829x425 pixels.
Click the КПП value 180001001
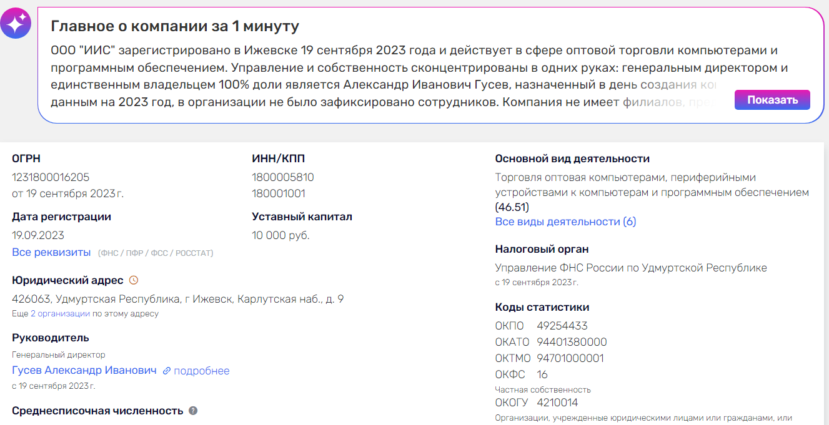point(279,193)
